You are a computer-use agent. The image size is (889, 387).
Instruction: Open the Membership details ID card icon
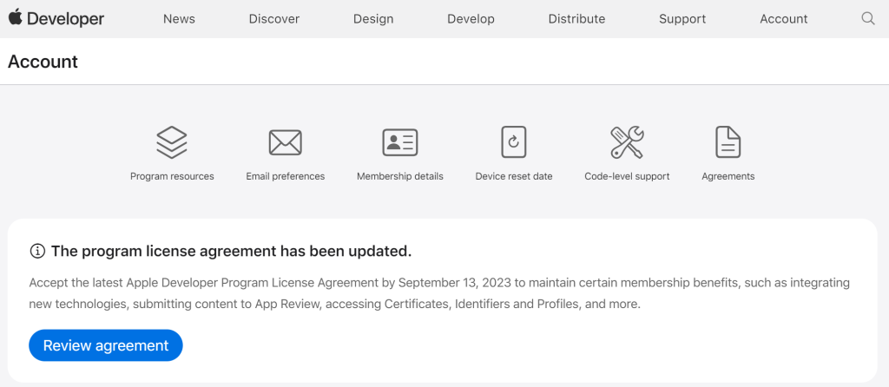click(x=399, y=142)
